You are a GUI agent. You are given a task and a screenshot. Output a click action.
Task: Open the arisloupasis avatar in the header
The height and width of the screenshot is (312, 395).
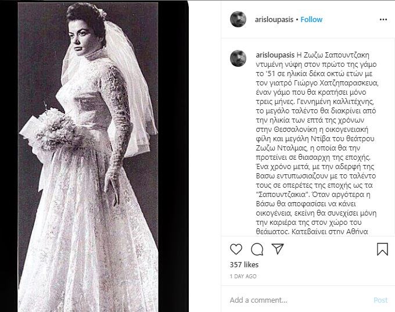tap(238, 19)
